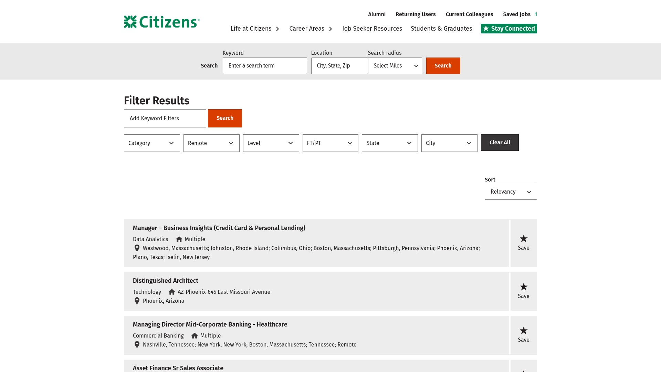Open the Remote filter dropdown
The width and height of the screenshot is (661, 372).
point(211,143)
